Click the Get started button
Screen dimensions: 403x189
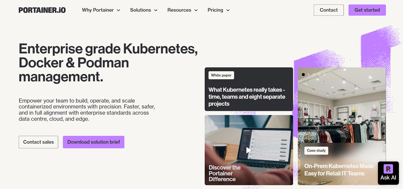click(367, 10)
